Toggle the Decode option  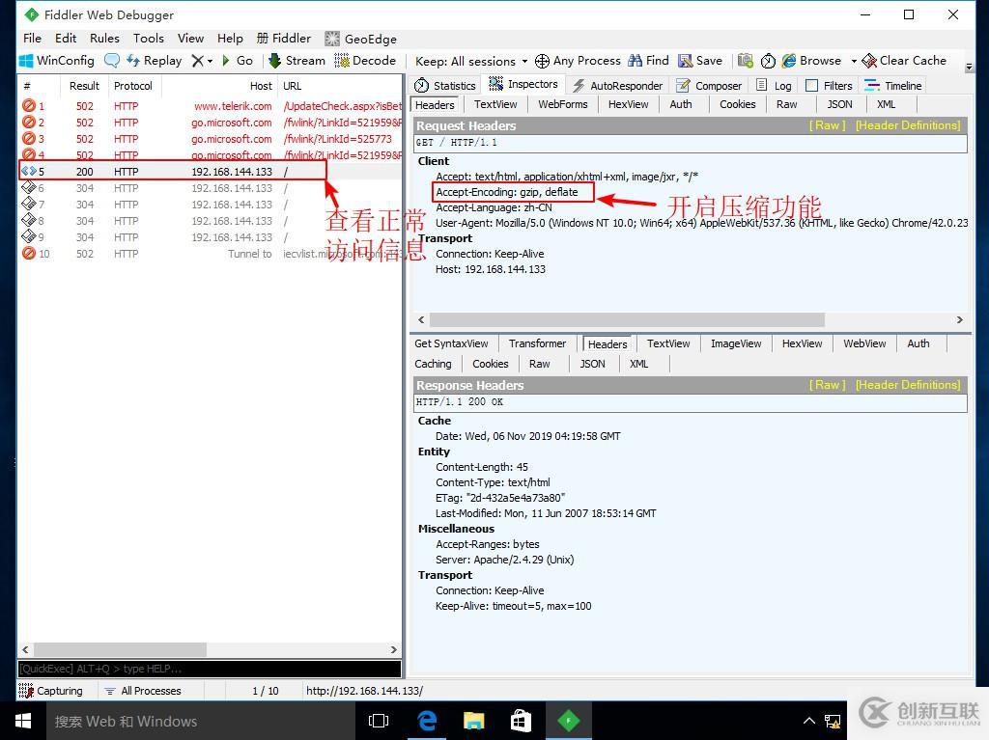[365, 60]
